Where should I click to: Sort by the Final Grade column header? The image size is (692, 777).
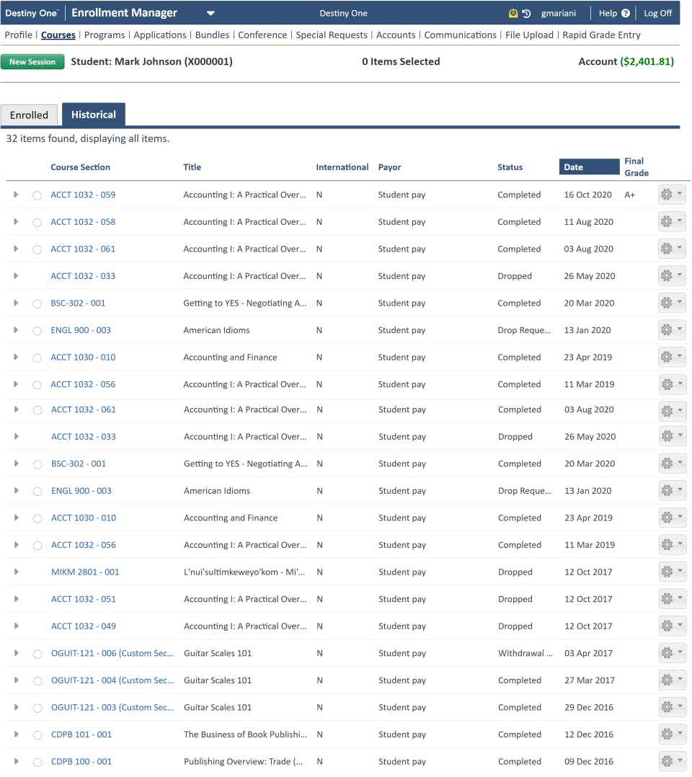coord(636,167)
